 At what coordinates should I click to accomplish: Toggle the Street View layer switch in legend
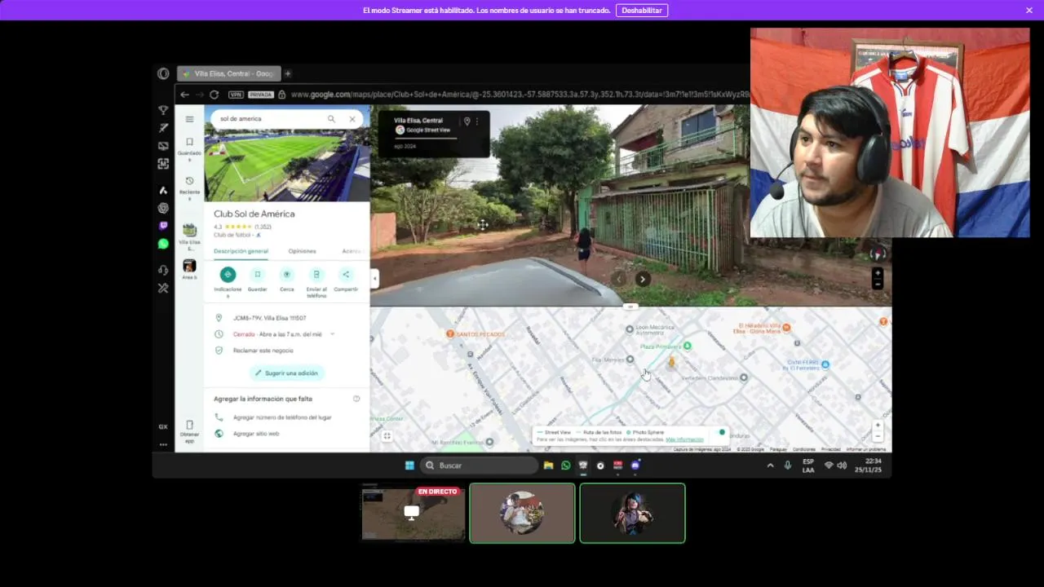(720, 432)
